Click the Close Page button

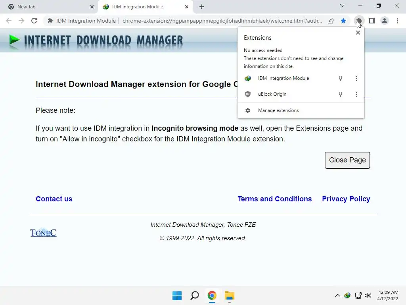[x=347, y=160]
